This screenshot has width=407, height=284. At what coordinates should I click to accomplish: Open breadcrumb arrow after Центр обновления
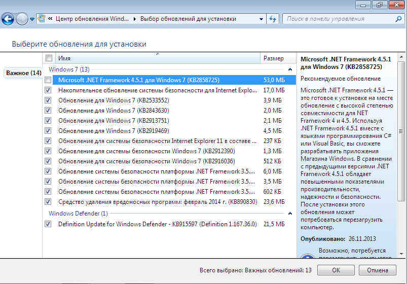point(134,19)
